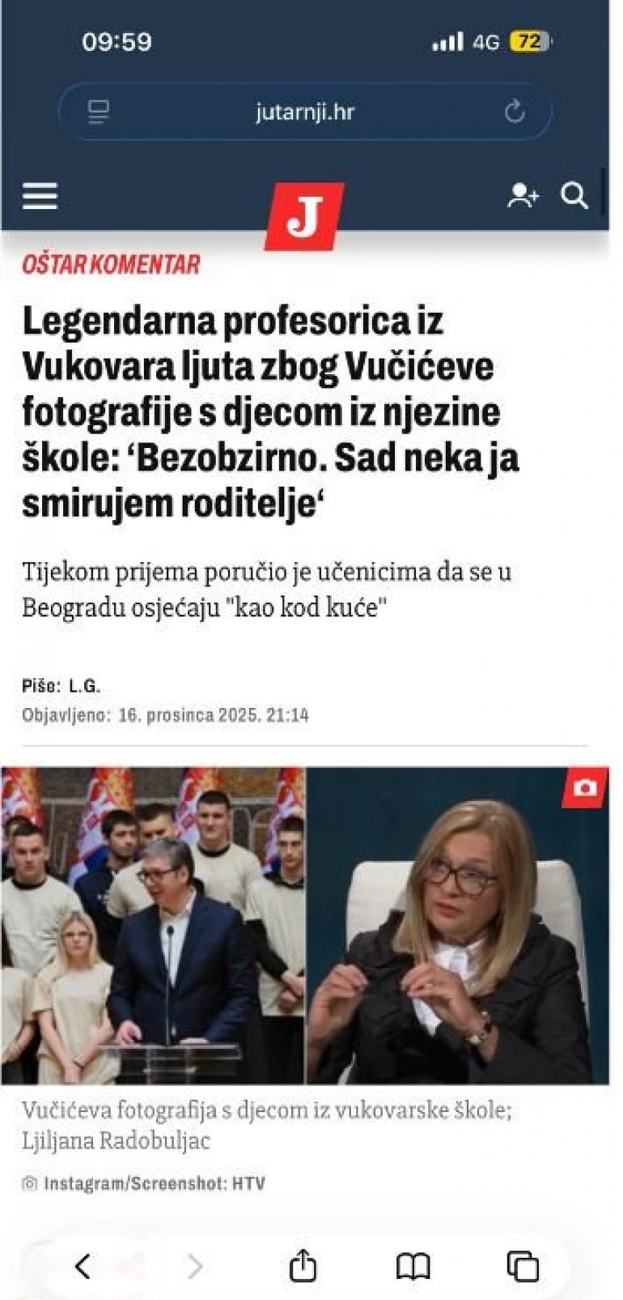Open the hamburger menu
The width and height of the screenshot is (623, 1300).
(x=40, y=196)
